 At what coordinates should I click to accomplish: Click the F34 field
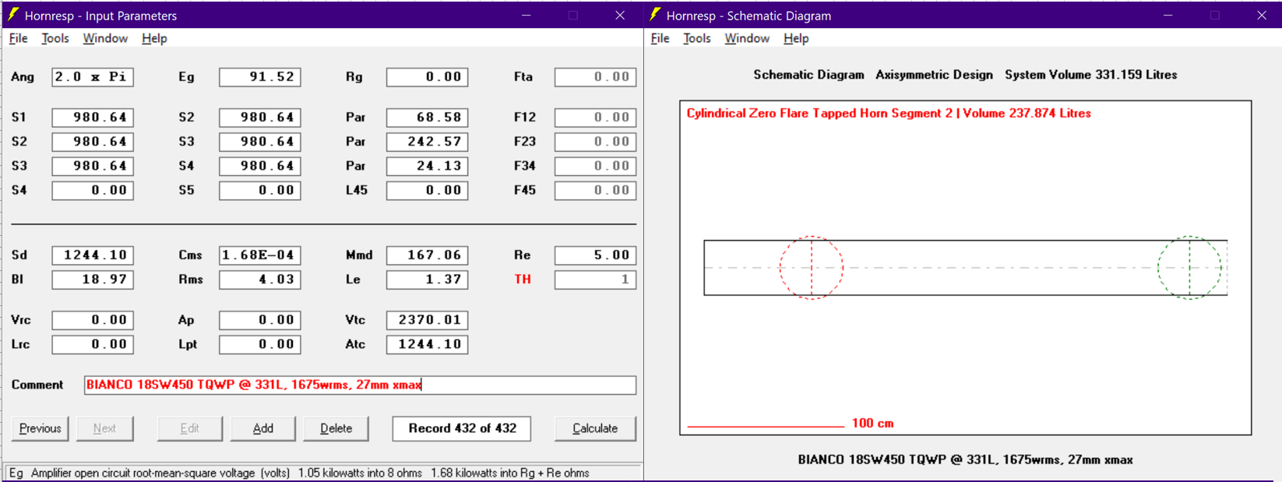point(595,166)
